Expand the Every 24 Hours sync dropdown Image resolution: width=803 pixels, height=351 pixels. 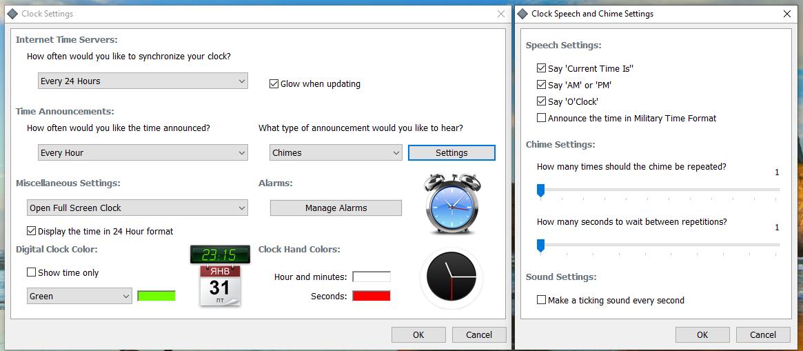[x=143, y=81]
